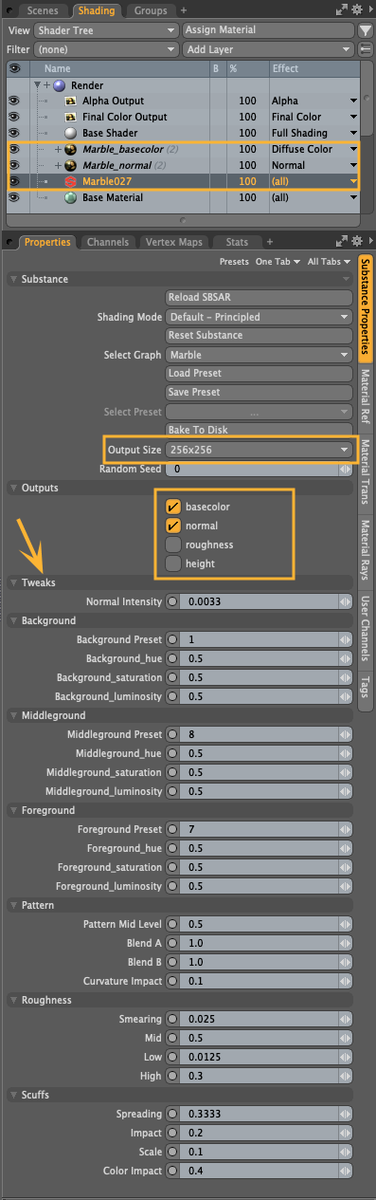Click the Normal Intensity slider arrows
This screenshot has height=1200, width=376.
coord(345,601)
